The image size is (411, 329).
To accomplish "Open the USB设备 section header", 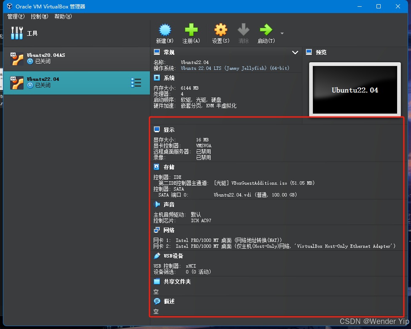I will pyautogui.click(x=173, y=256).
